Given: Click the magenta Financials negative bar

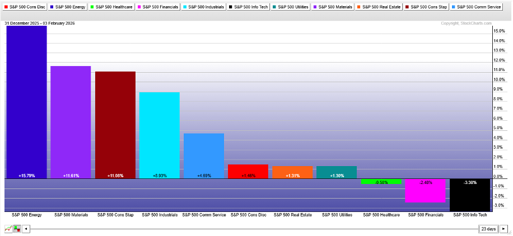Looking at the screenshot, I should [425, 191].
